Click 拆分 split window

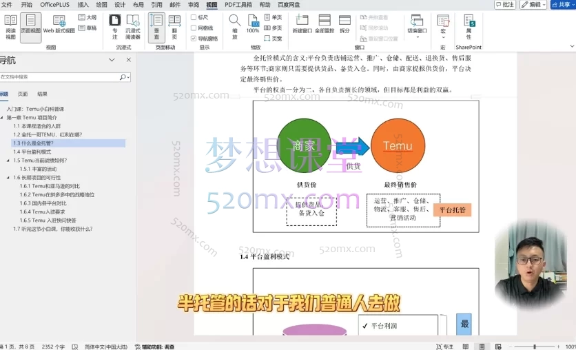(x=344, y=24)
